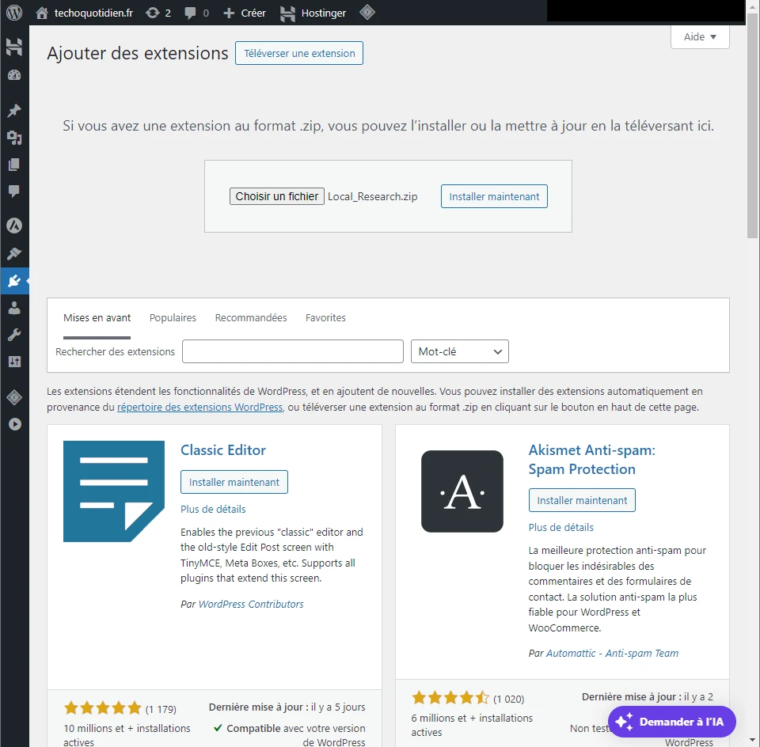Open the Dashboard gauge icon

[x=14, y=75]
